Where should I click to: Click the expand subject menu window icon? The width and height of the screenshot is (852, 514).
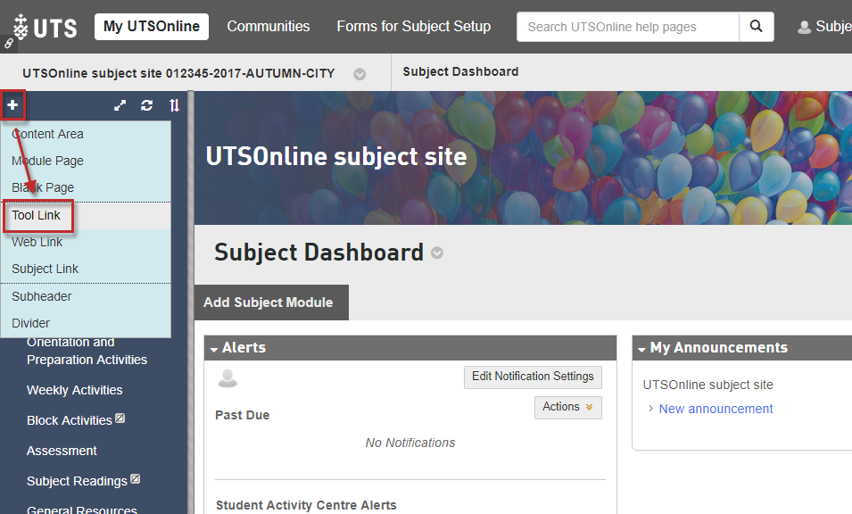point(120,105)
